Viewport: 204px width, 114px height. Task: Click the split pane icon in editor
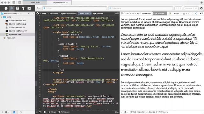pyautogui.click(x=118, y=13)
